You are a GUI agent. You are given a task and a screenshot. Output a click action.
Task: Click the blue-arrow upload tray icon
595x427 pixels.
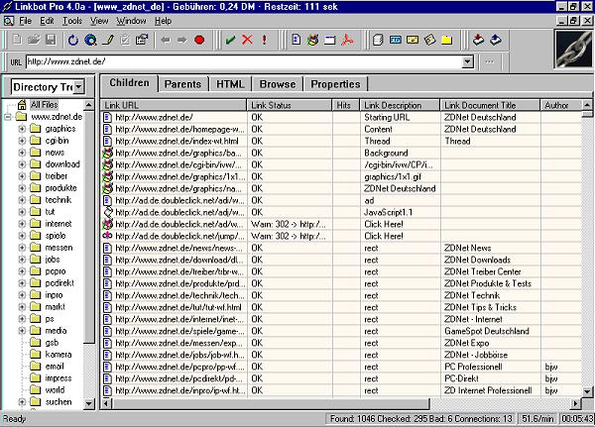[x=496, y=40]
